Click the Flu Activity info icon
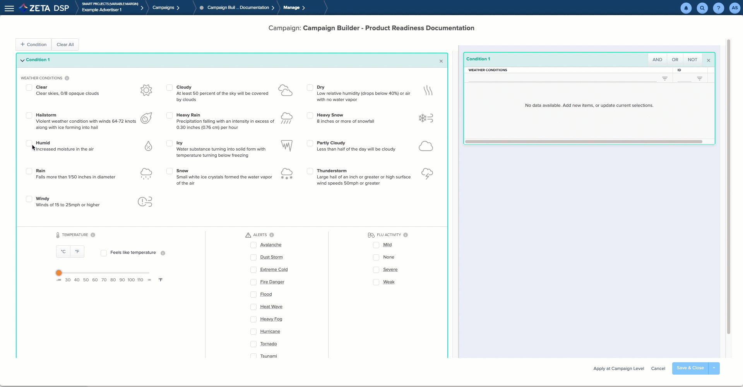The height and width of the screenshot is (387, 743). pyautogui.click(x=406, y=235)
